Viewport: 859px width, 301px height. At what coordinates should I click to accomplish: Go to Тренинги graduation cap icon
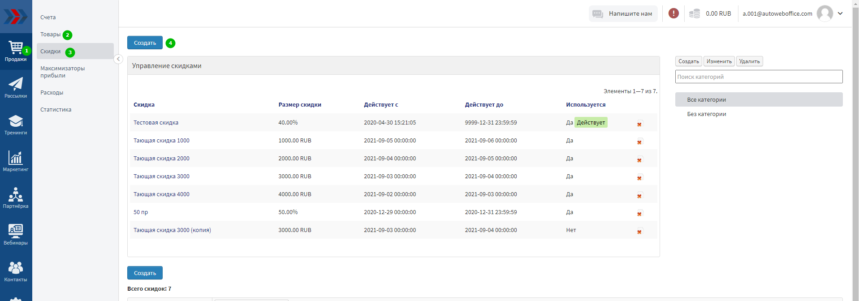(x=16, y=125)
